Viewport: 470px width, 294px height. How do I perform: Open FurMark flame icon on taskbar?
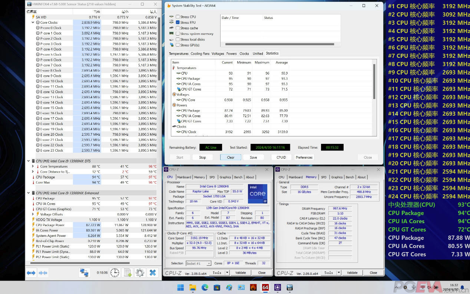[x=253, y=287]
